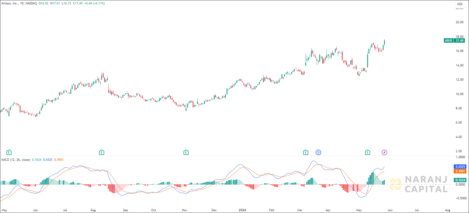The image size is (469, 213).
Task: Click the orange signal value label 0.4901
Action: click(x=460, y=171)
